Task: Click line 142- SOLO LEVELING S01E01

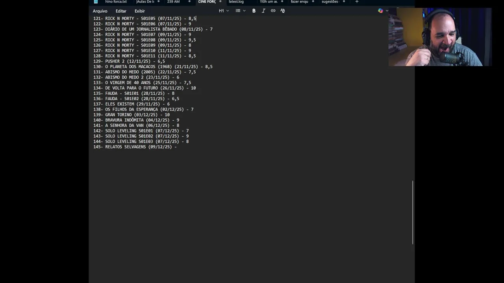Action: 141,131
